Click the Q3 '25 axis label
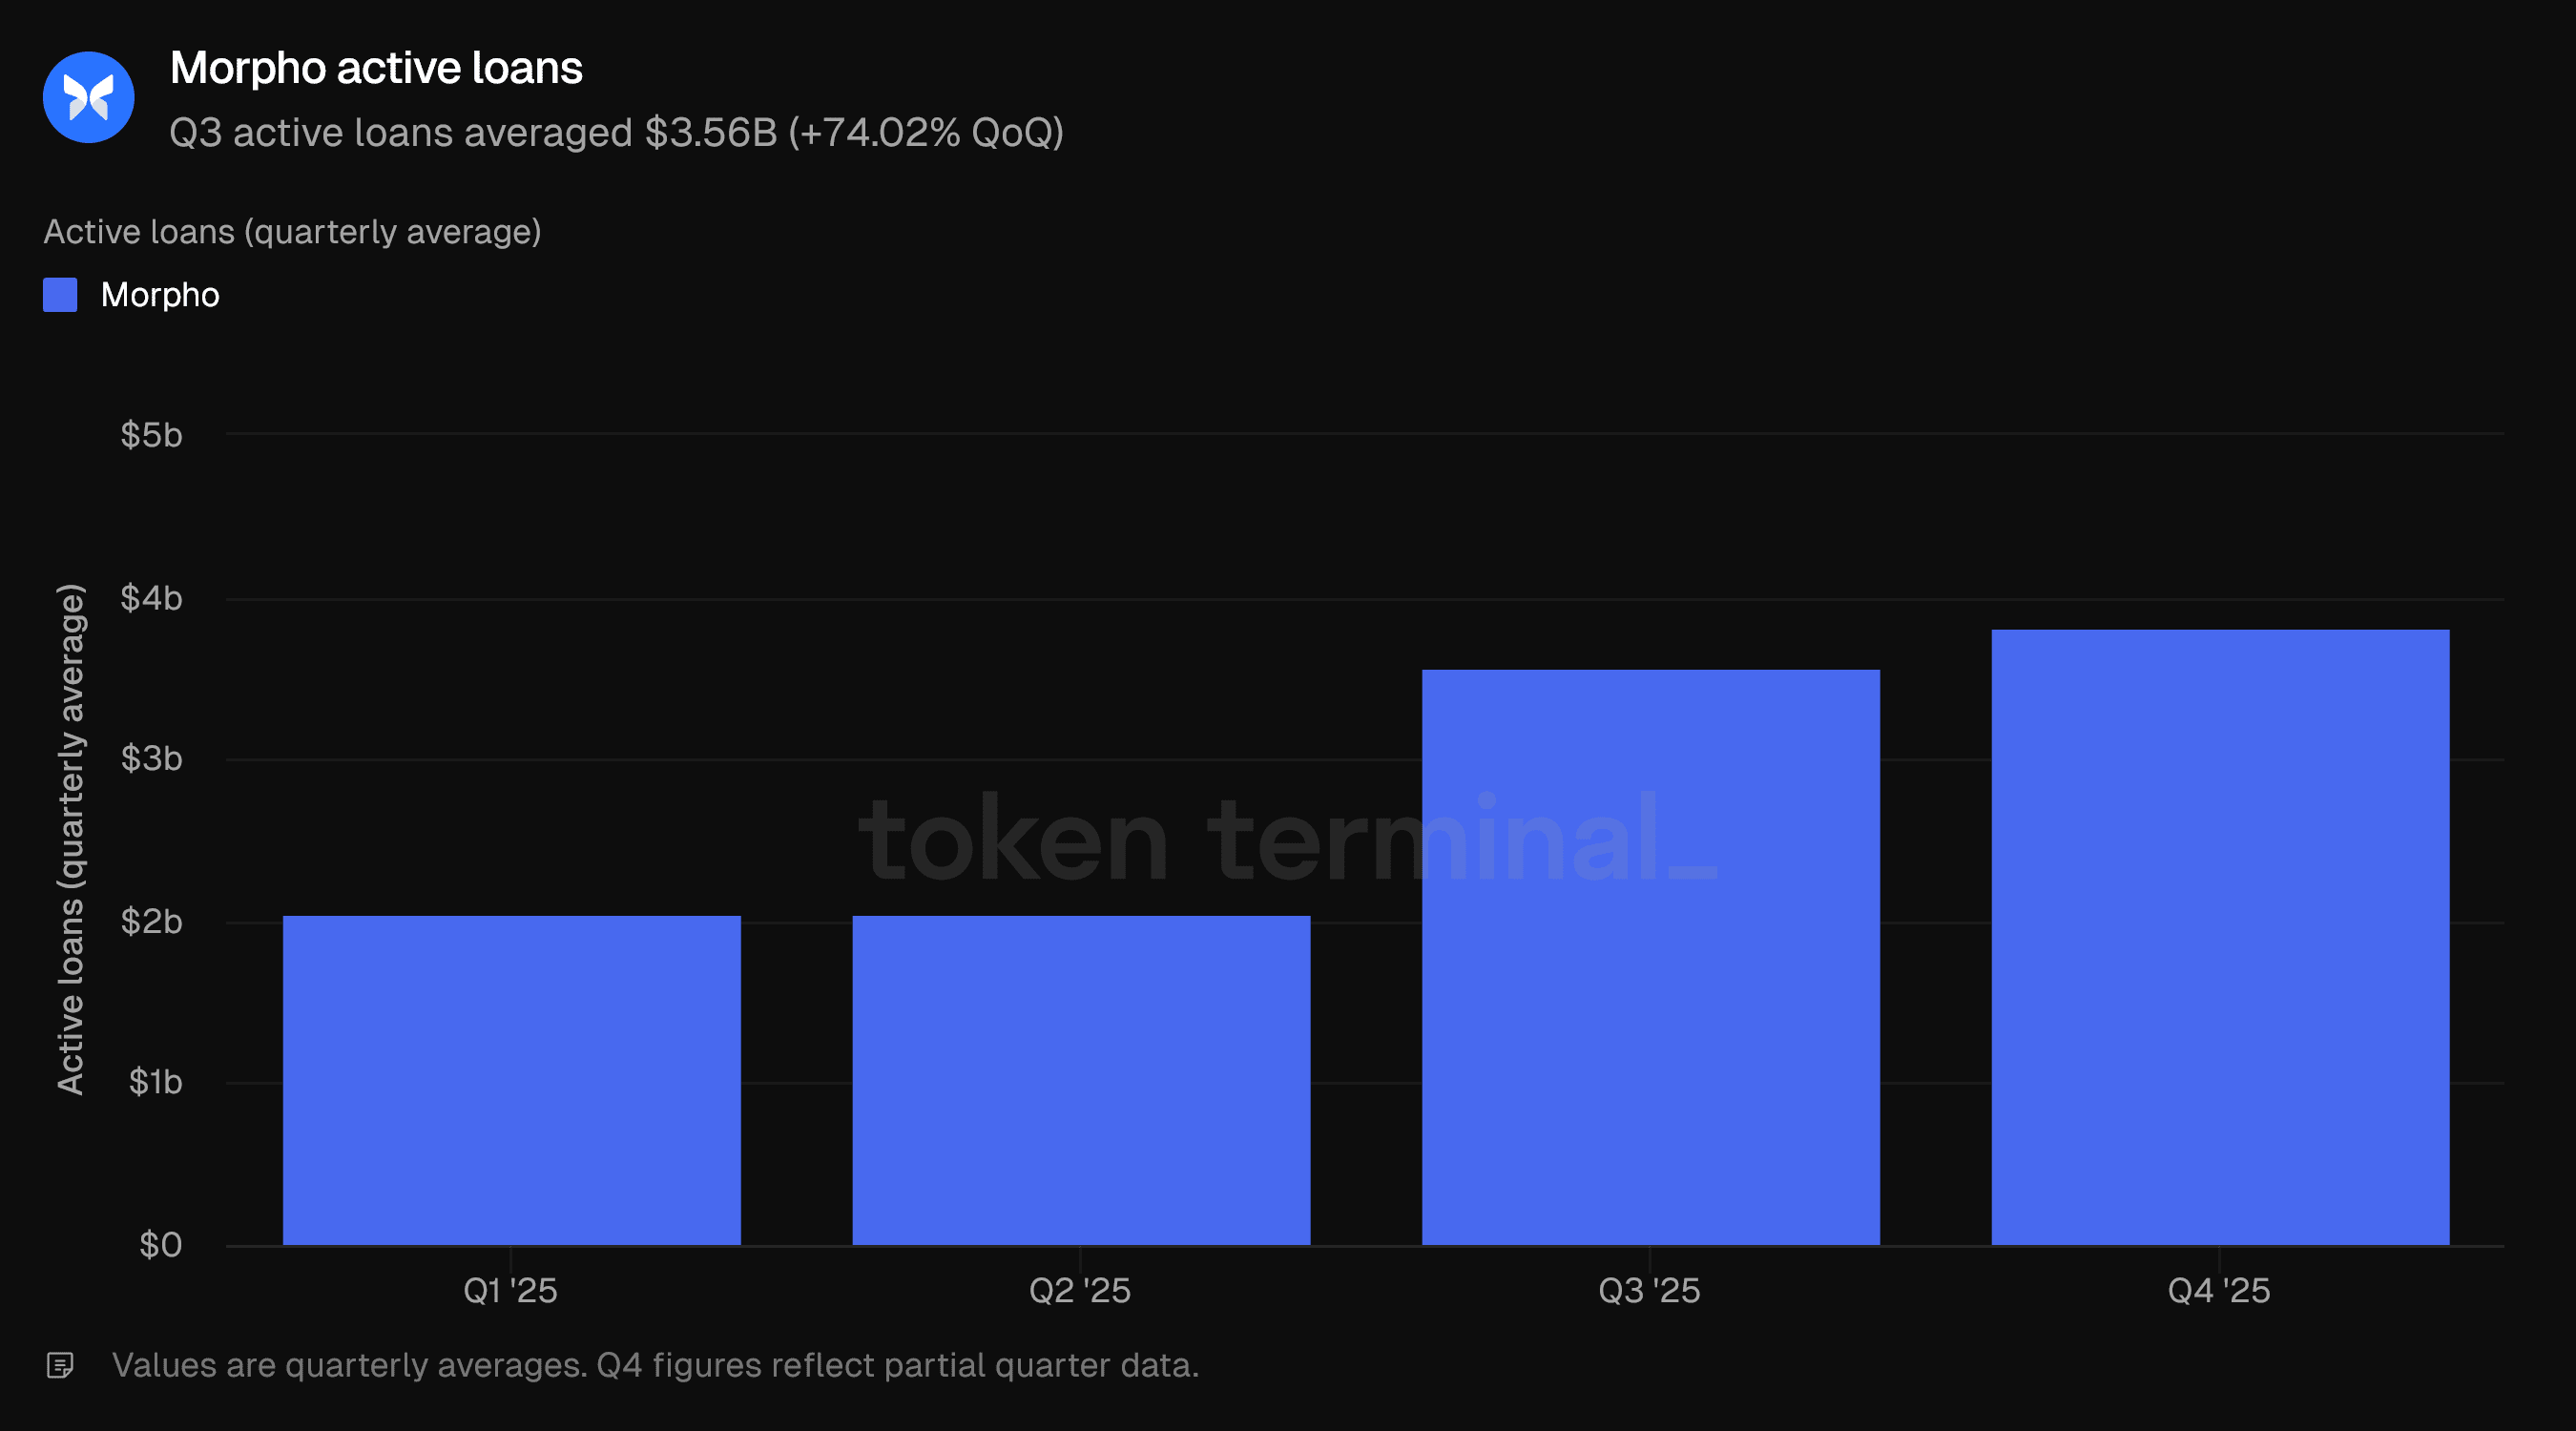Viewport: 2576px width, 1431px height. (x=1649, y=1290)
